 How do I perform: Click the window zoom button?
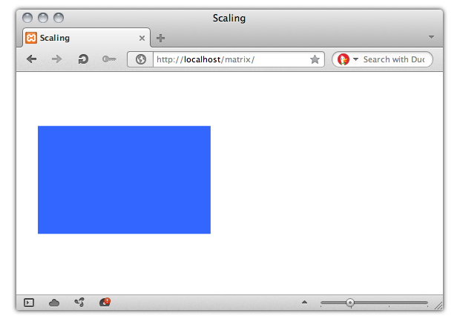pyautogui.click(x=59, y=18)
